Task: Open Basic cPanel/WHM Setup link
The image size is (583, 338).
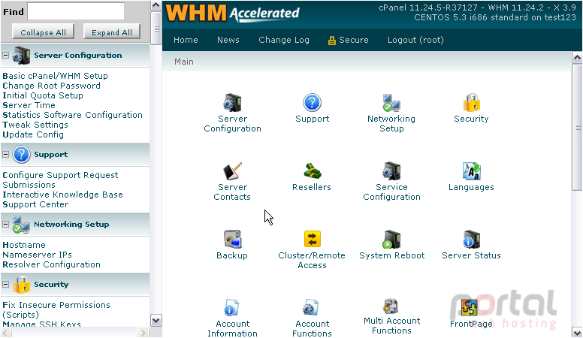Action: 55,76
